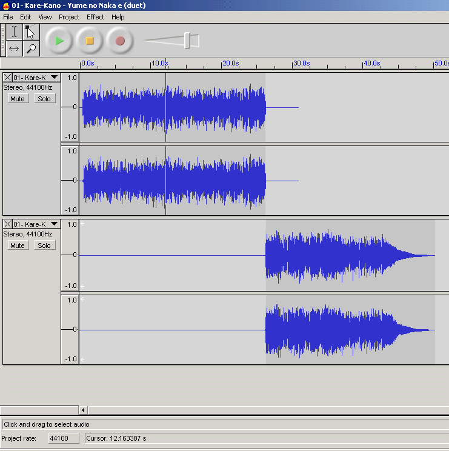
Task: Open the Project menu
Action: (69, 17)
